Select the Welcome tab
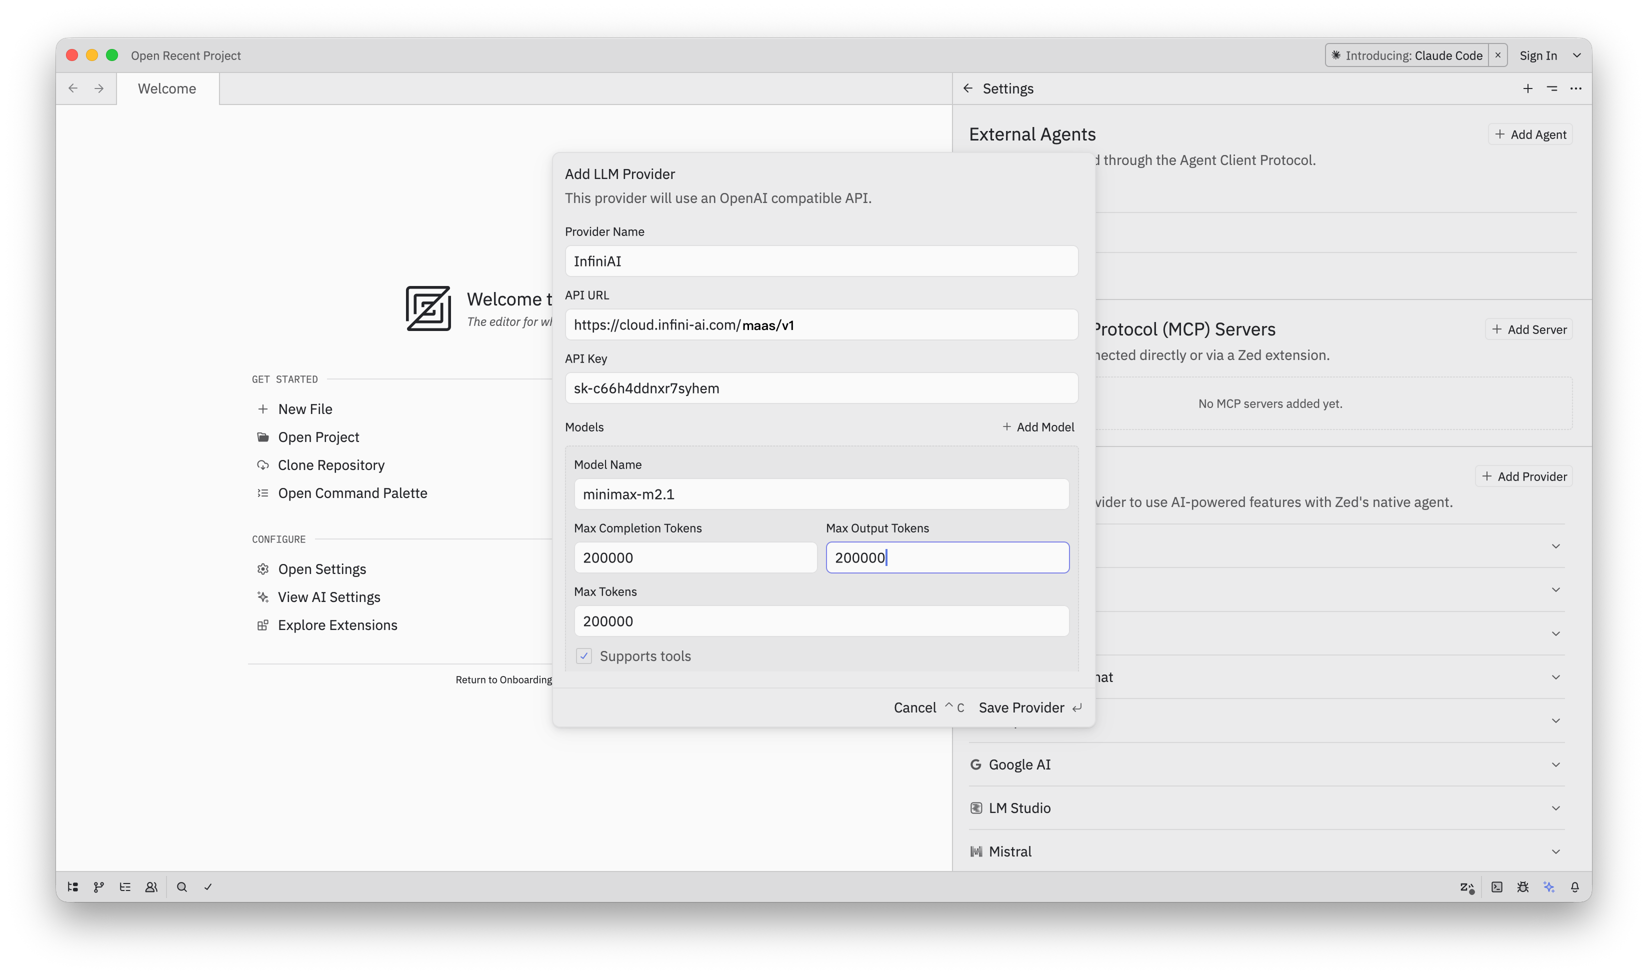 click(x=167, y=89)
